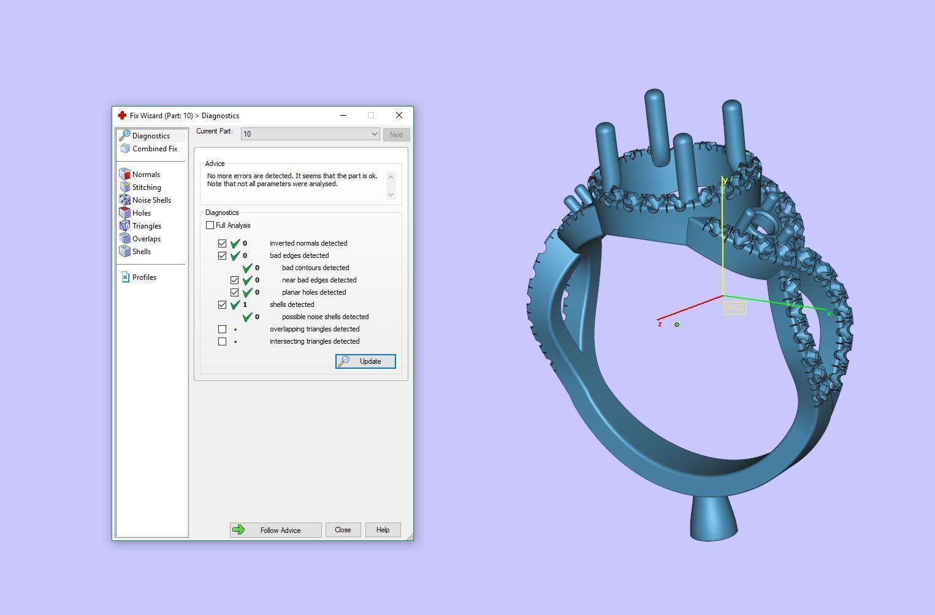935x615 pixels.
Task: Minimize the Fix Wizard dialog
Action: coord(343,115)
